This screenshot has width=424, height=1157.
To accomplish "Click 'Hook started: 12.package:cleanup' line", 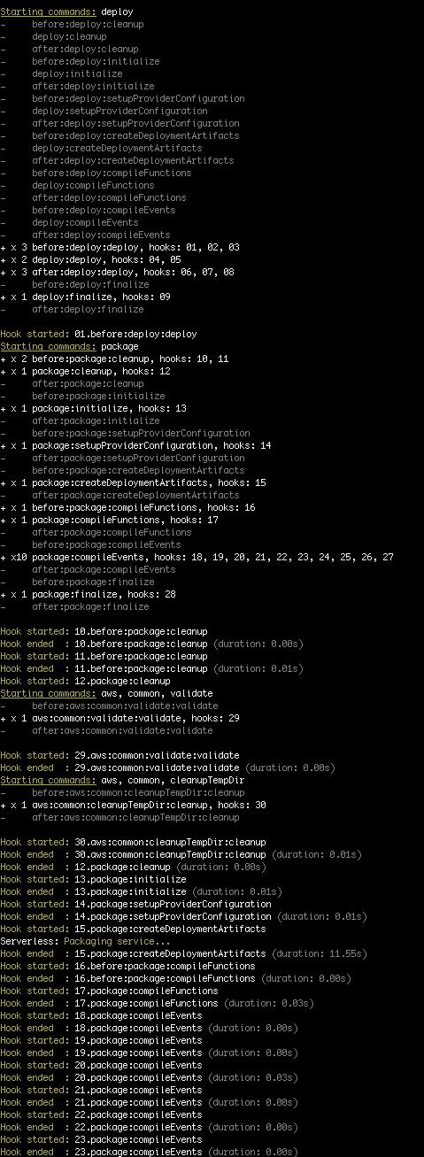I will (x=85, y=681).
